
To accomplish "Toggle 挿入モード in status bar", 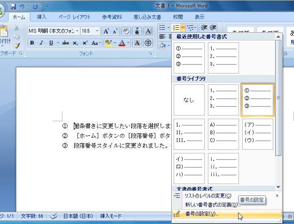I will tap(111, 216).
